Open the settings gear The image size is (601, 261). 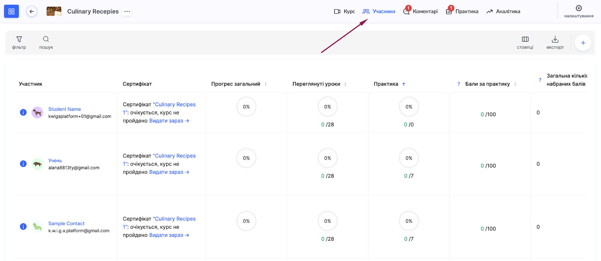tap(578, 11)
